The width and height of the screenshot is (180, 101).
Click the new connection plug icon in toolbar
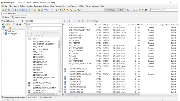point(75,10)
